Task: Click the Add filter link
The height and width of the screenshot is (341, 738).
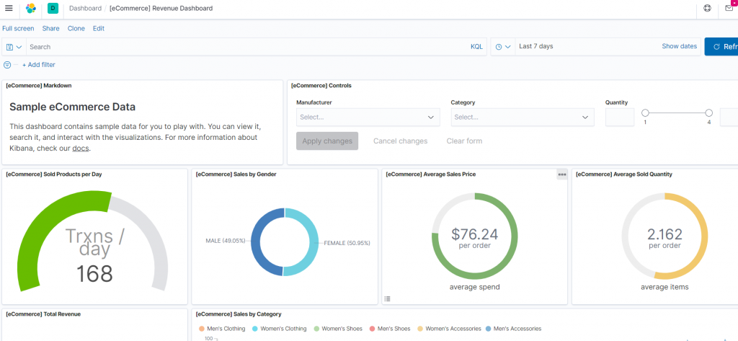Action: 39,65
